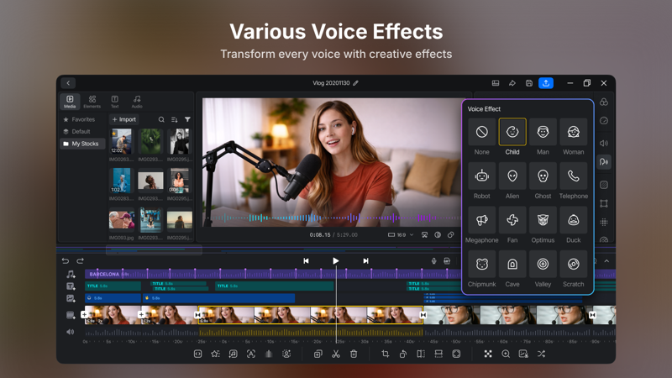The image size is (672, 378).
Task: Choose the Cave voice effect
Action: click(x=512, y=265)
